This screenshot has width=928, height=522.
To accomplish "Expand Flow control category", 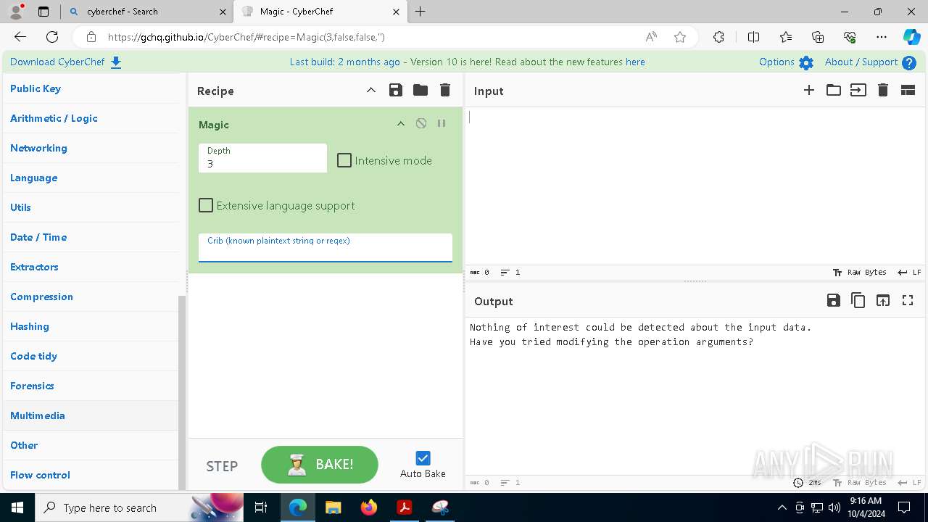I will (91, 475).
